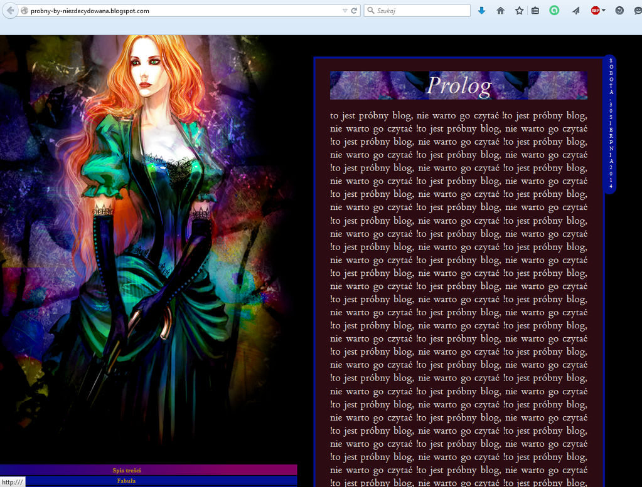The width and height of the screenshot is (642, 487).
Task: Show the bookmarks list icon
Action: point(535,11)
